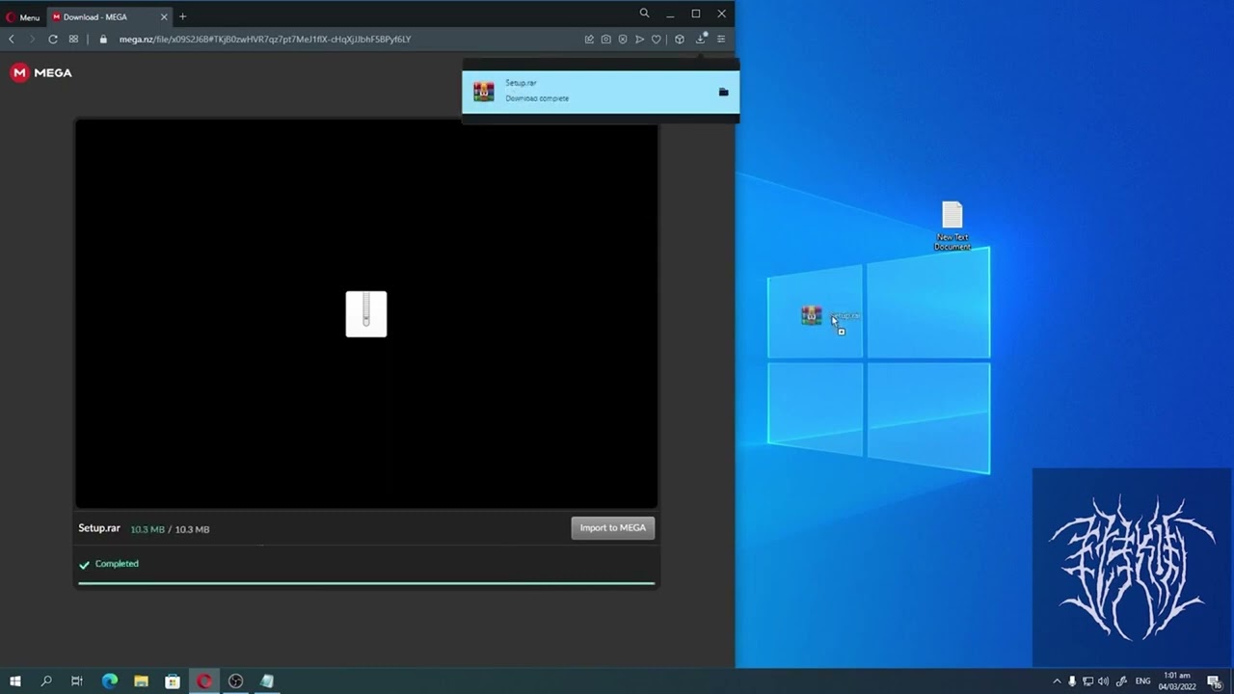Select the Setup.rar icon on desktop
Screen dimensions: 1234x694
tap(812, 315)
